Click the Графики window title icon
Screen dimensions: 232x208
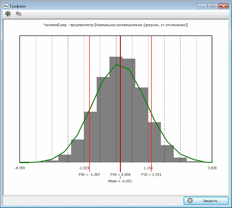pos(6,6)
